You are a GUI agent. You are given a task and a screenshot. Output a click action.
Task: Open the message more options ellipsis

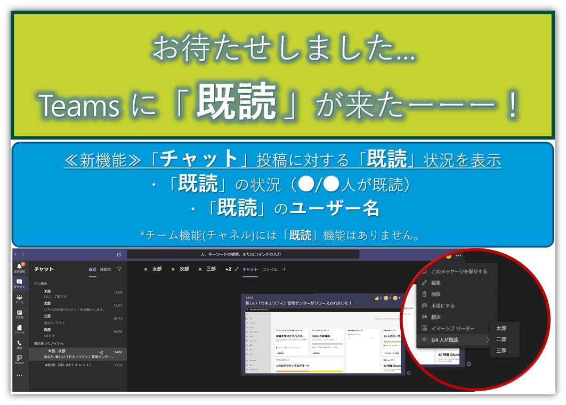click(x=458, y=256)
